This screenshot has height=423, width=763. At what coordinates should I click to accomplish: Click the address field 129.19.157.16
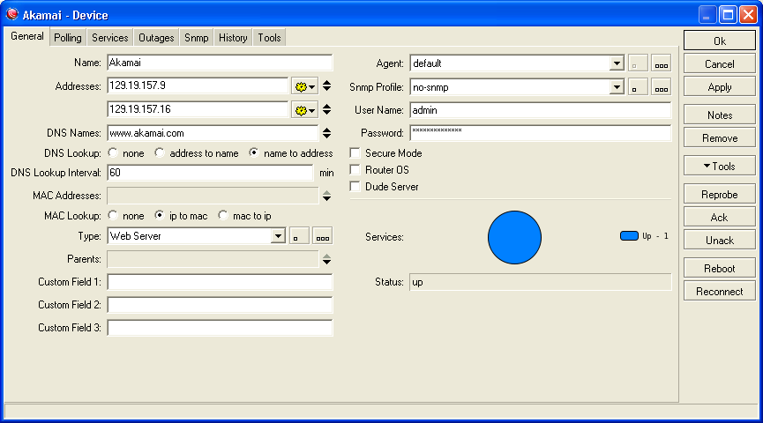198,110
